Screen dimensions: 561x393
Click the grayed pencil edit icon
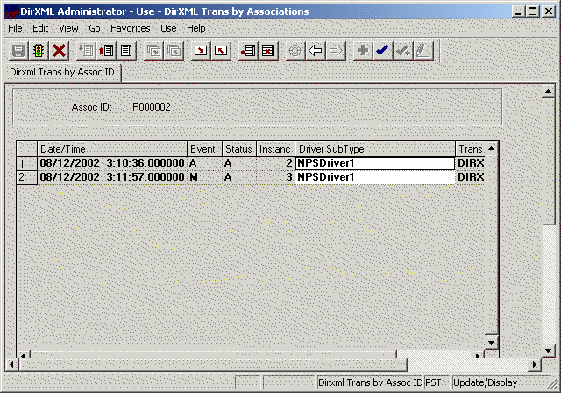pos(423,51)
